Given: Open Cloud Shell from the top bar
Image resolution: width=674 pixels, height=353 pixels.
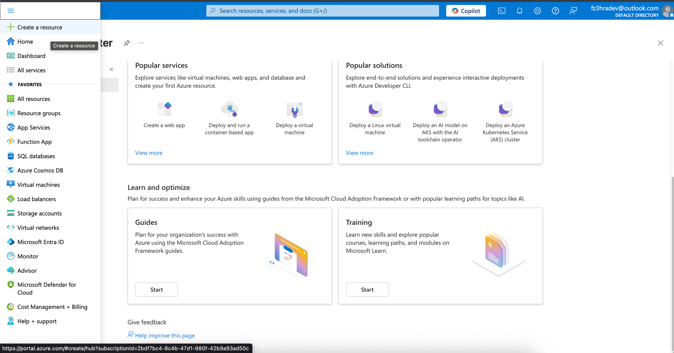Looking at the screenshot, I should click(x=501, y=11).
